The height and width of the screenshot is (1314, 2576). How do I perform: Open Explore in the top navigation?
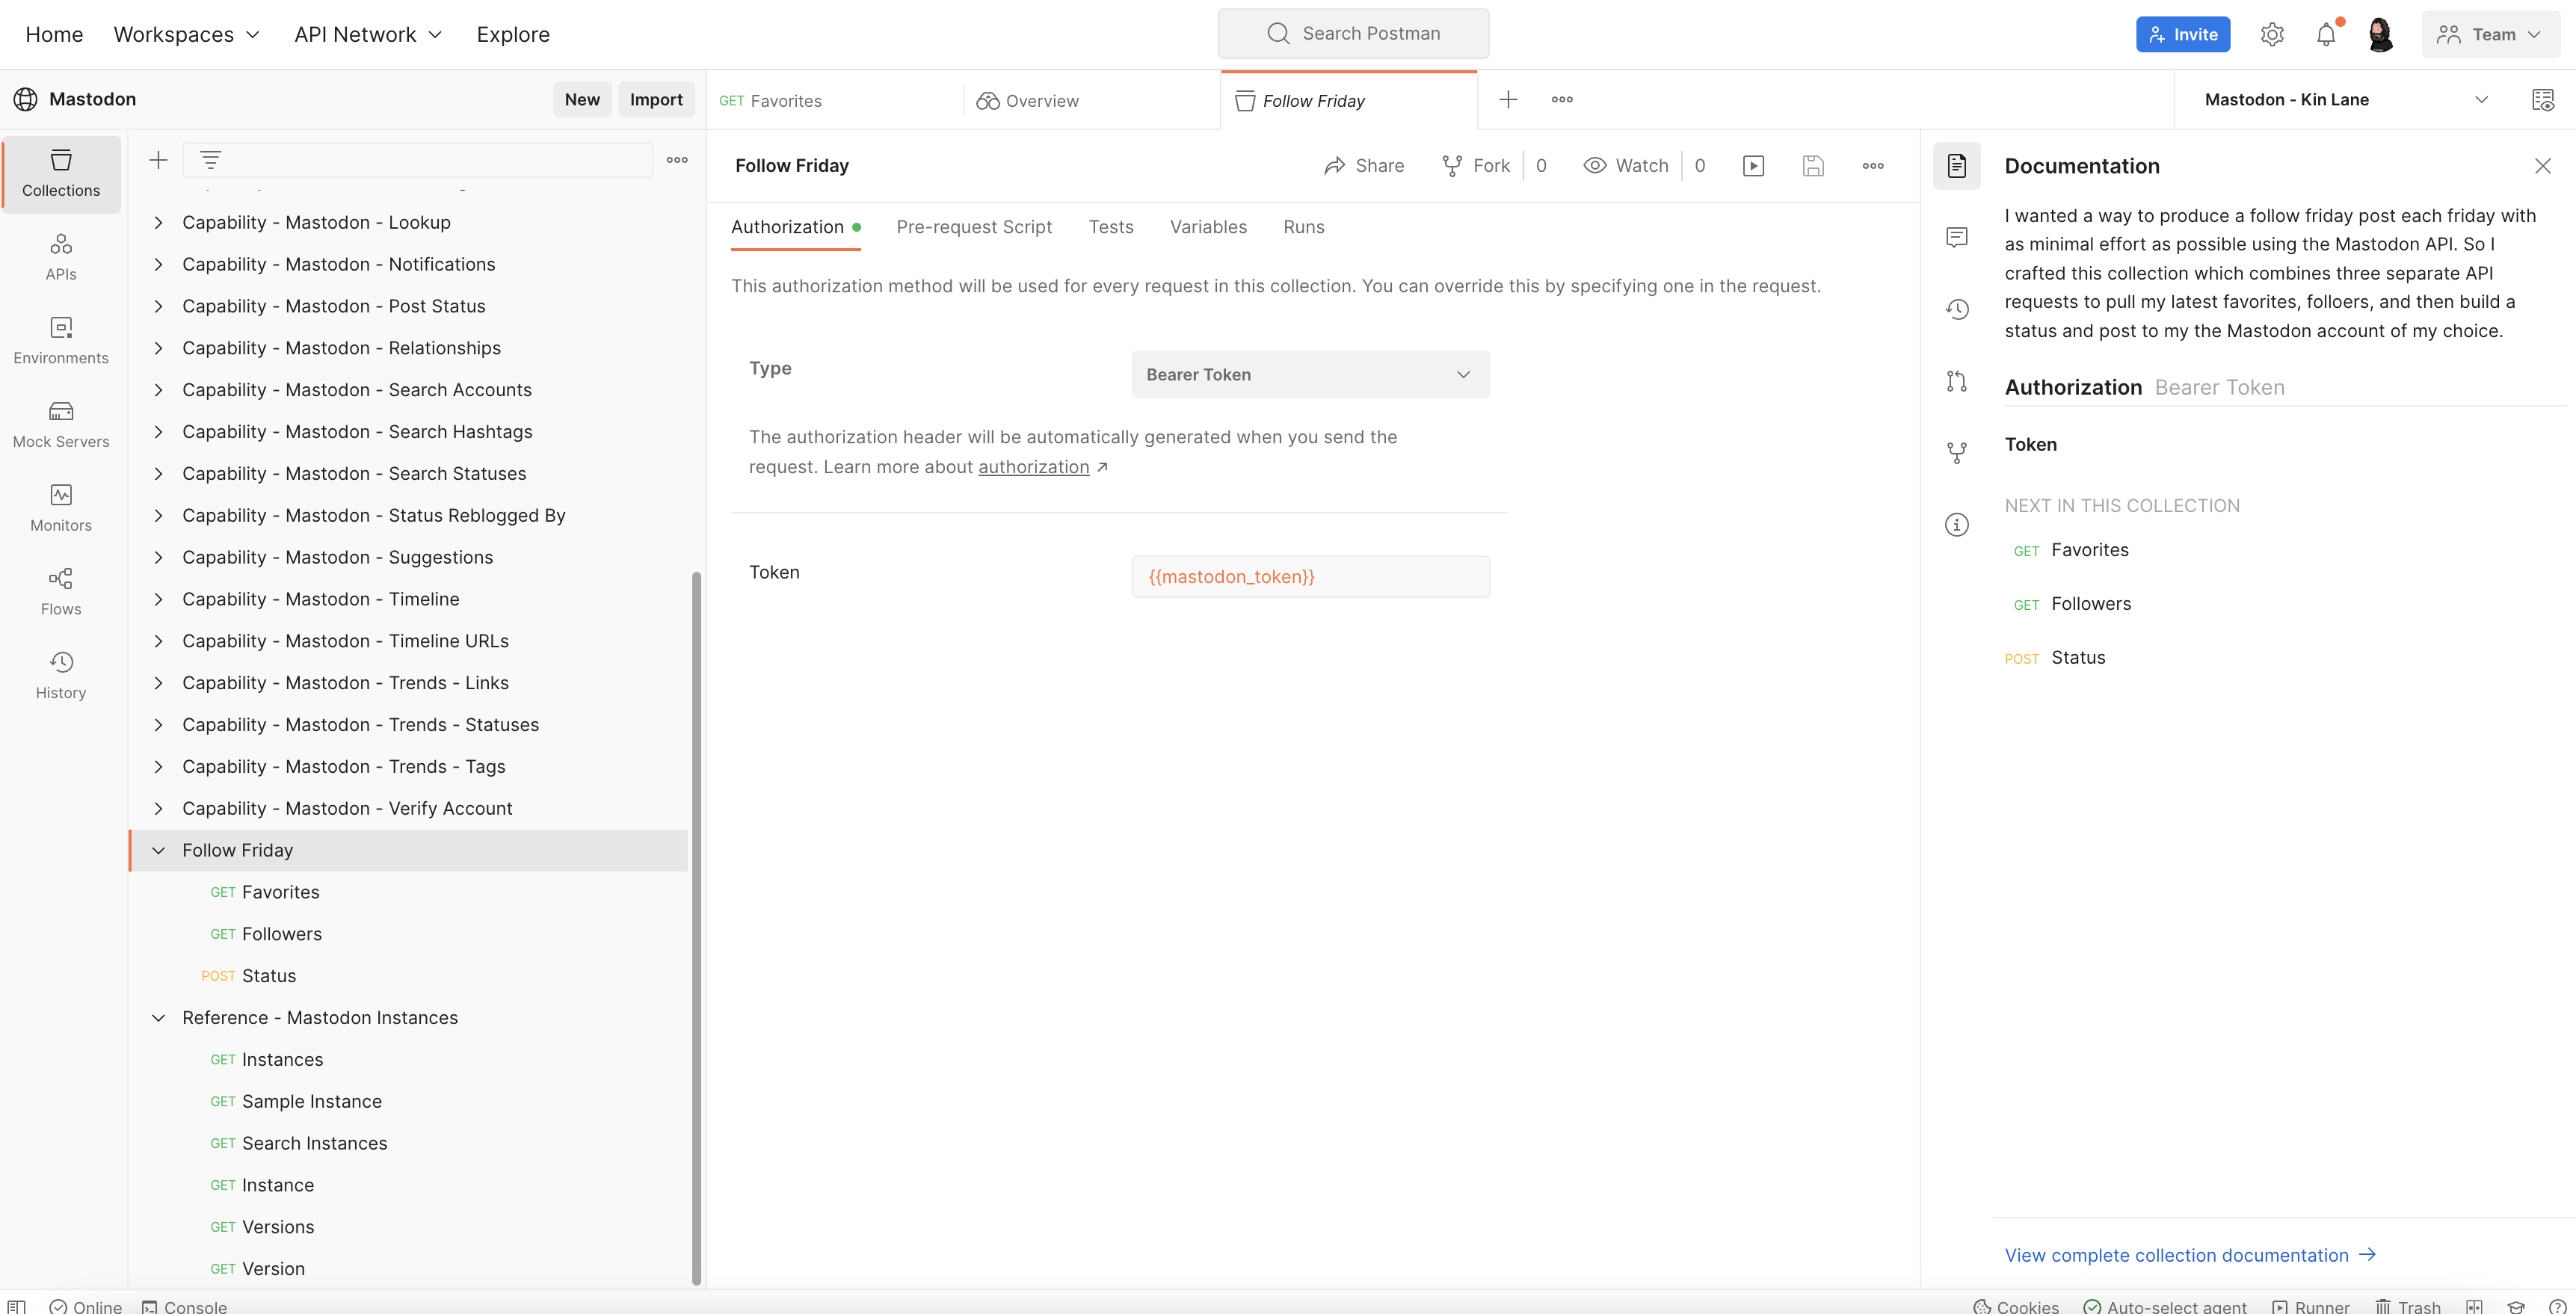tap(513, 34)
